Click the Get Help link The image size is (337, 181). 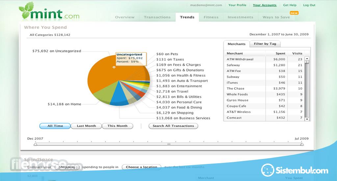pyautogui.click(x=290, y=5)
